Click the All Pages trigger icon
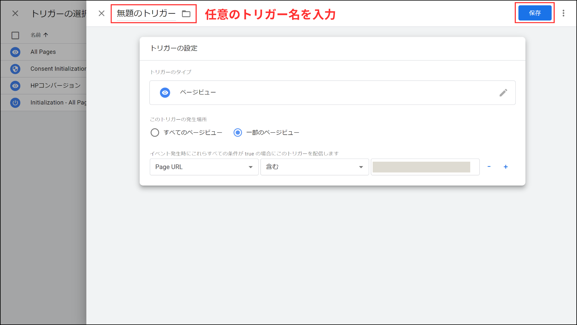Viewport: 577px width, 325px height. click(x=15, y=52)
